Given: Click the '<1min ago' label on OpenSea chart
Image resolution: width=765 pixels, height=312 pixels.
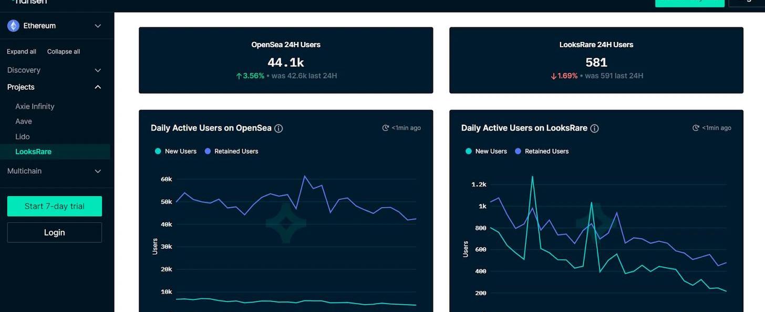Looking at the screenshot, I should click(406, 128).
